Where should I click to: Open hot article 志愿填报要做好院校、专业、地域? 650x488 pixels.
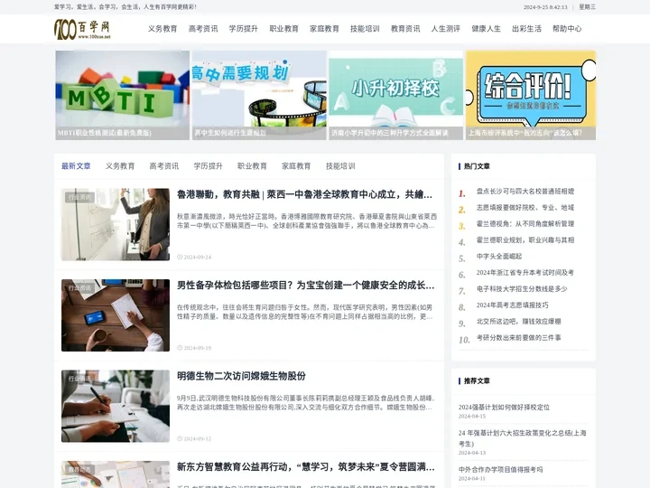point(525,208)
